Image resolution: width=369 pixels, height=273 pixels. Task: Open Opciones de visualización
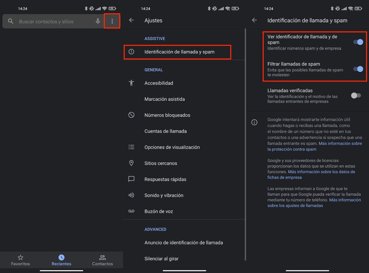pos(184,147)
